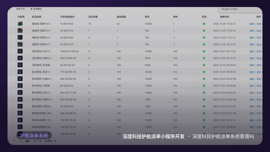Click 复制 link for 单局单(绝密) 298 row
The image size is (270, 152).
(x=259, y=113)
